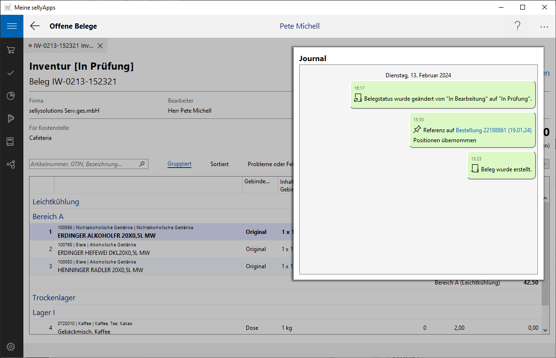
Task: Click the shopping cart sidebar icon
Action: pos(11,50)
